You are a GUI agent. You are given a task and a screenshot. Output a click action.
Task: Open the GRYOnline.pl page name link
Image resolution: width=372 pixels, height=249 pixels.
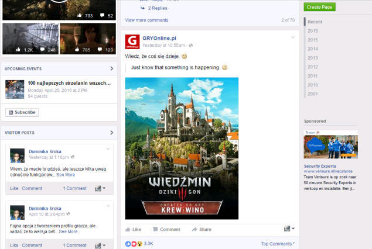pyautogui.click(x=159, y=38)
